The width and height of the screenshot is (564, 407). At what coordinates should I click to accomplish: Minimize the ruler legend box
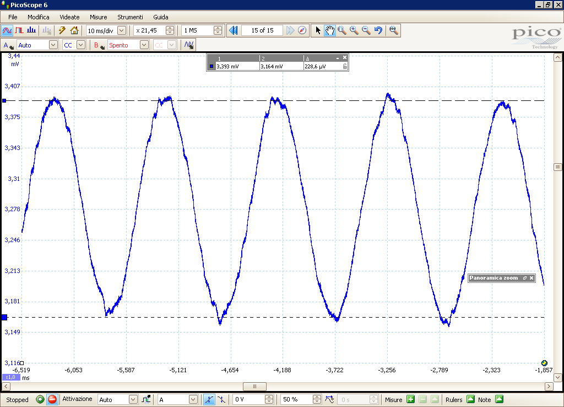338,57
